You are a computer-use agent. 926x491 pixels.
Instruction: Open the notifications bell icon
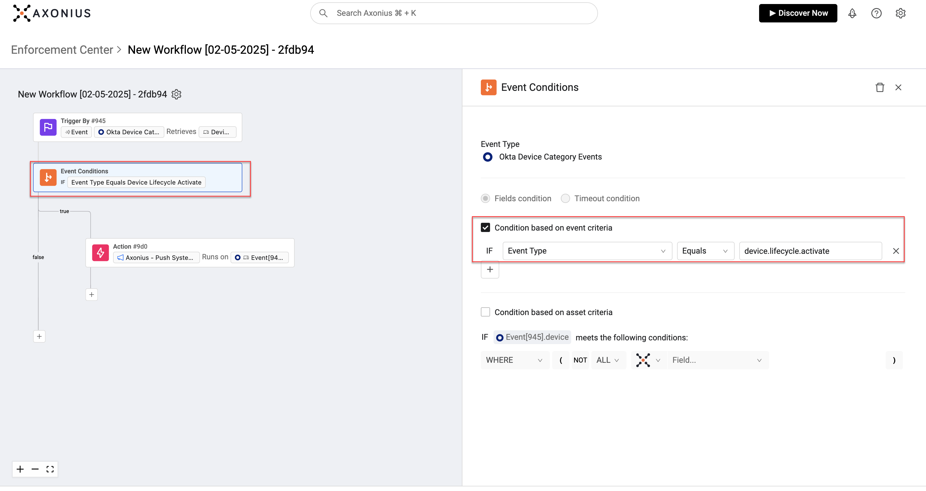click(x=852, y=13)
